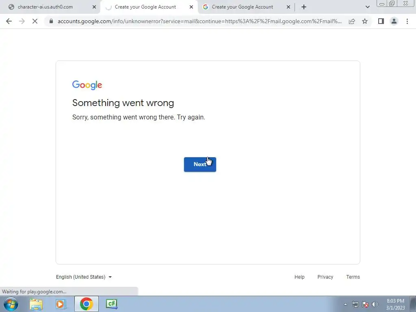This screenshot has height=312, width=416.
Task: Open a new tab with plus button
Action: tap(304, 7)
